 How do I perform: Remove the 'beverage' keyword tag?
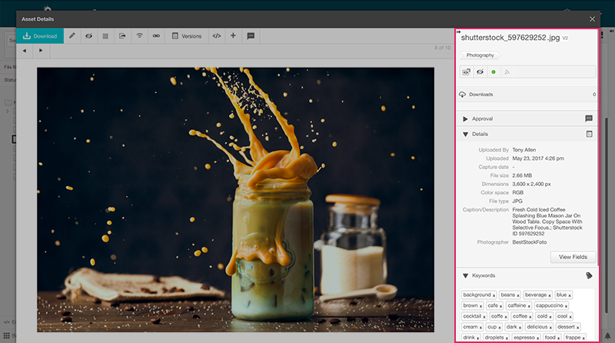coord(550,295)
